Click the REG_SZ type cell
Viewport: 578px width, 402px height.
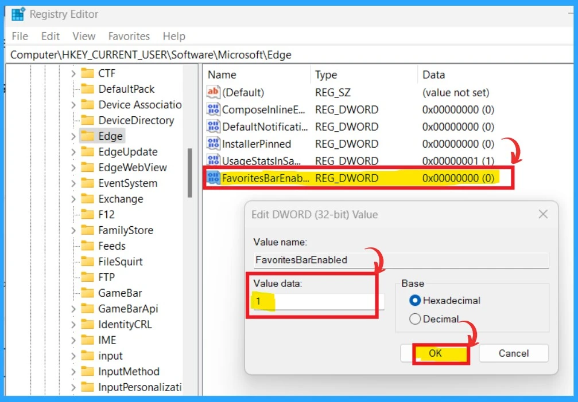click(332, 92)
